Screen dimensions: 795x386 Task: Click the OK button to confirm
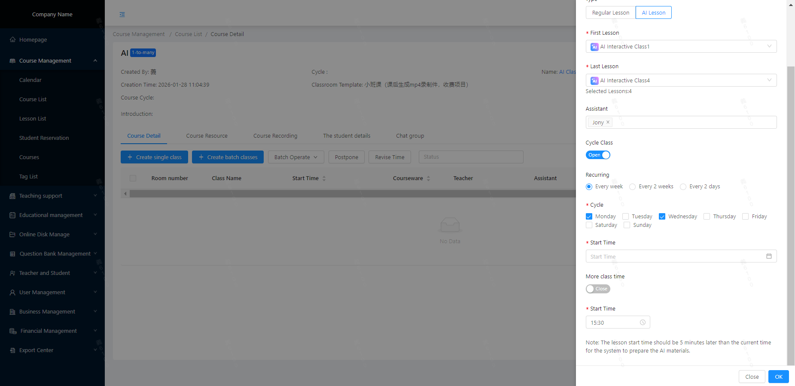coord(778,377)
